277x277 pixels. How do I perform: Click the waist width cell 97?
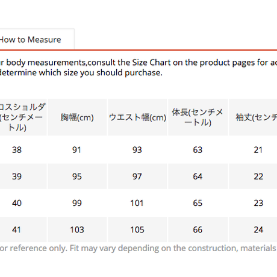(137, 176)
